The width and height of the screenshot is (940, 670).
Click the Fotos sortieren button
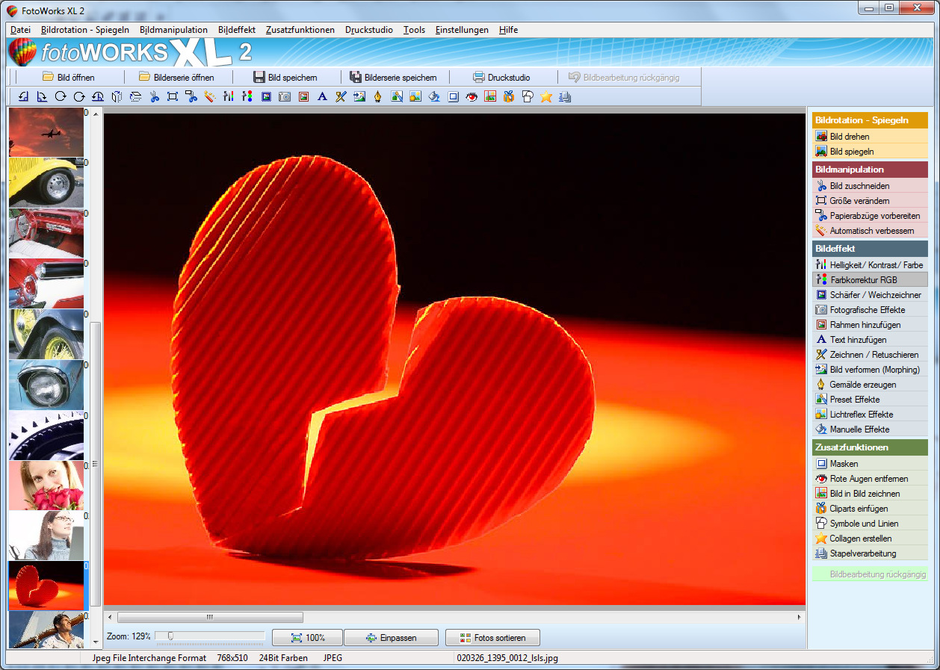click(492, 638)
